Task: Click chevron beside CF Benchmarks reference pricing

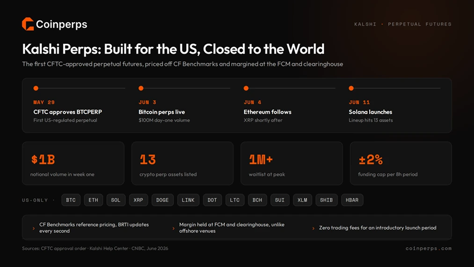Action: [x=34, y=228]
